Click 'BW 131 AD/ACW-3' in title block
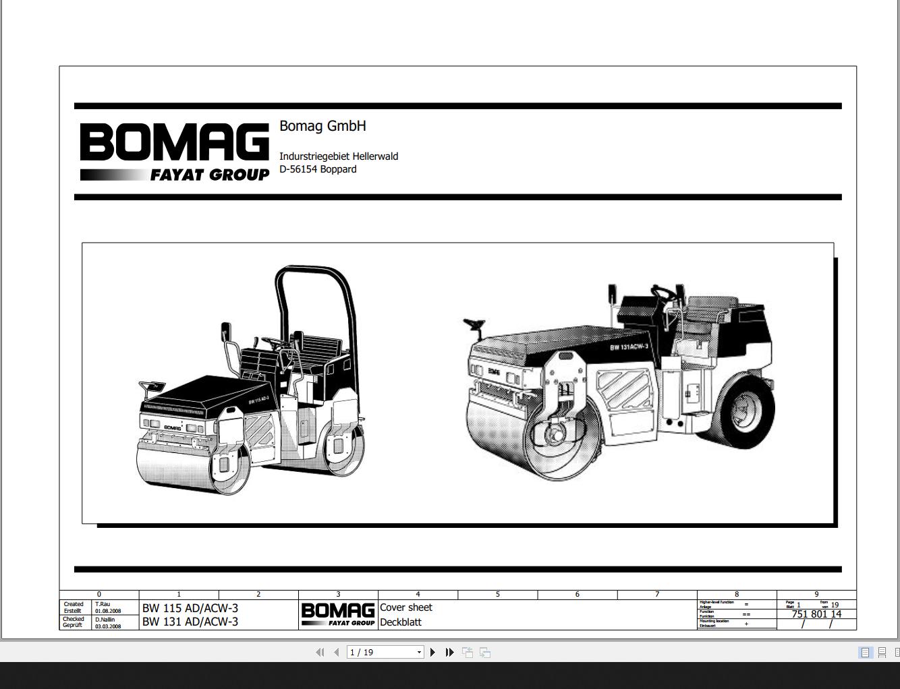Viewport: 900px width, 689px height. [x=190, y=622]
